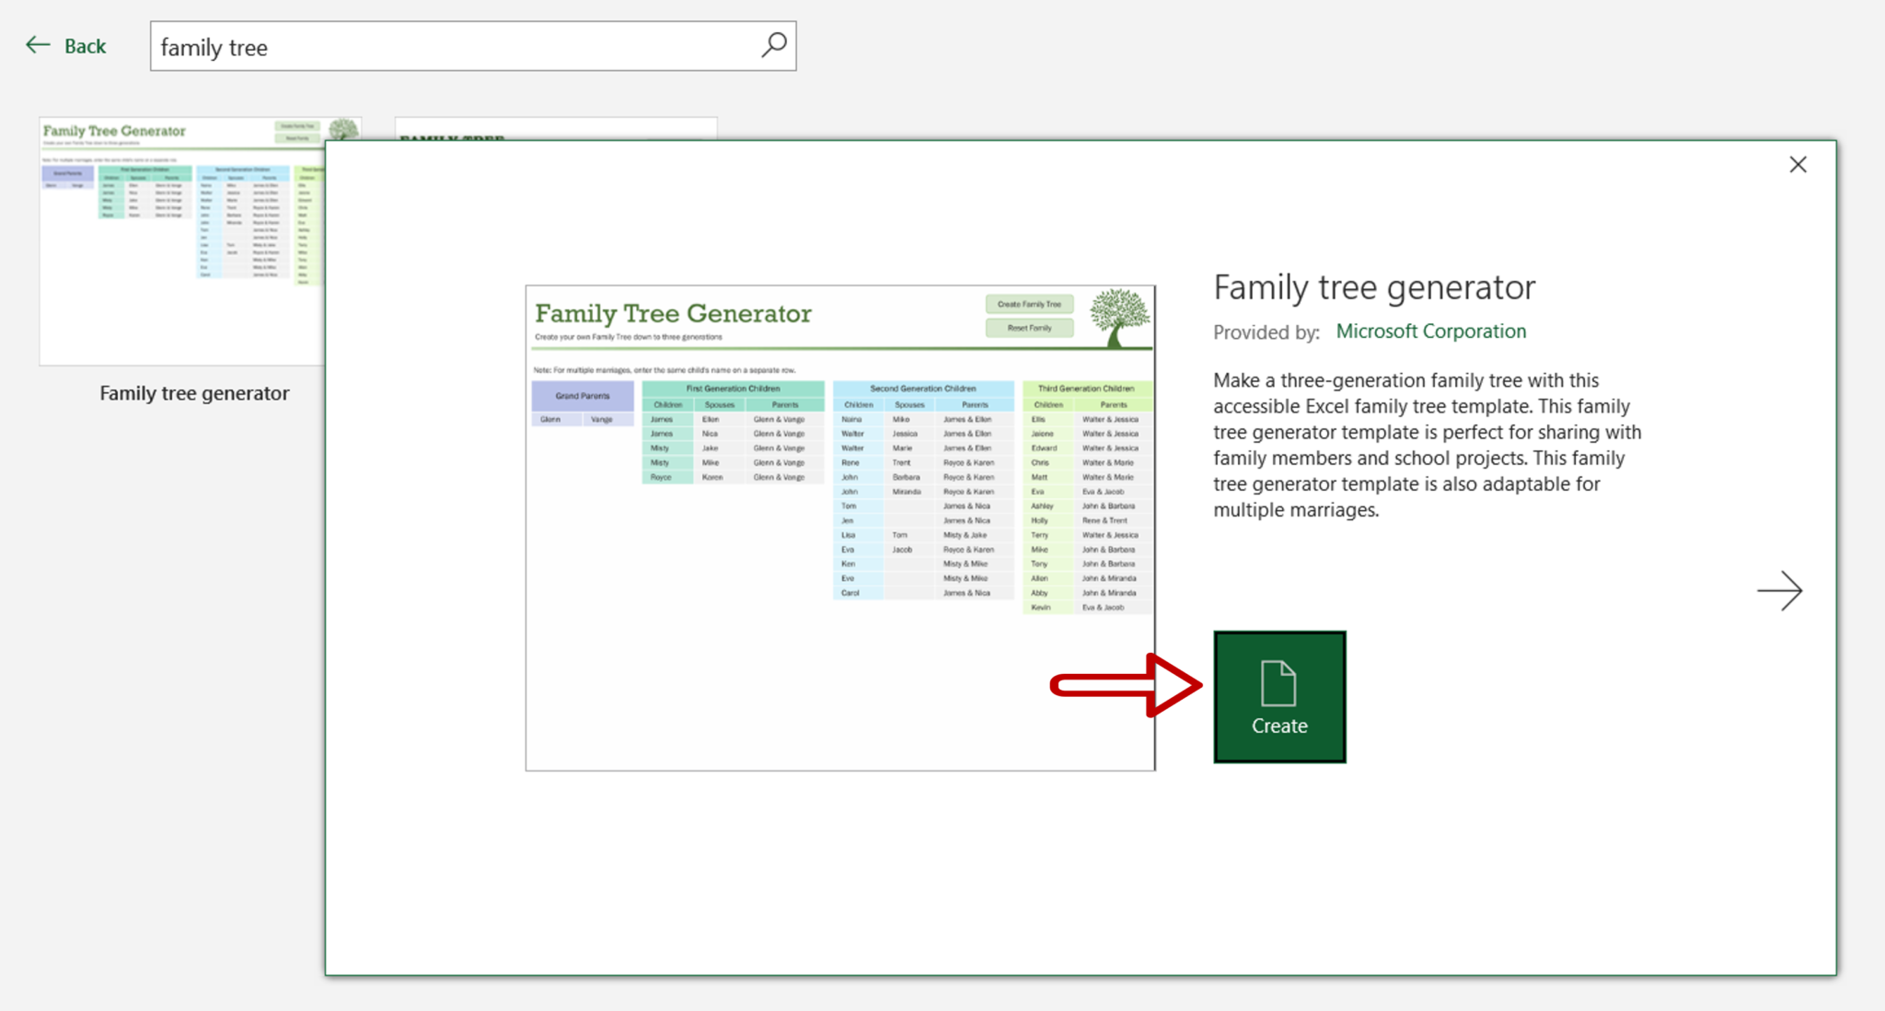Viewport: 1885px width, 1011px height.
Task: Click the Grand Parents header cell in preview
Action: (x=583, y=396)
